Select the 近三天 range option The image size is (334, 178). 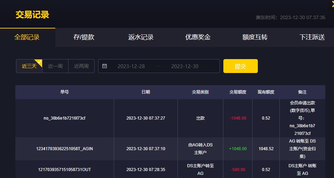[x=29, y=66]
